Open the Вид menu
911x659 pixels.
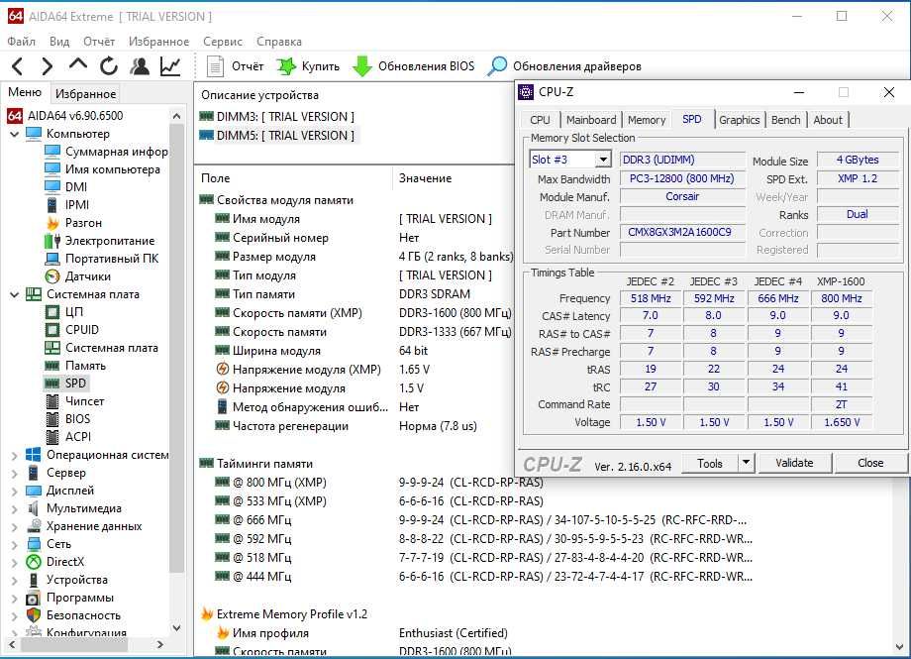click(x=59, y=42)
